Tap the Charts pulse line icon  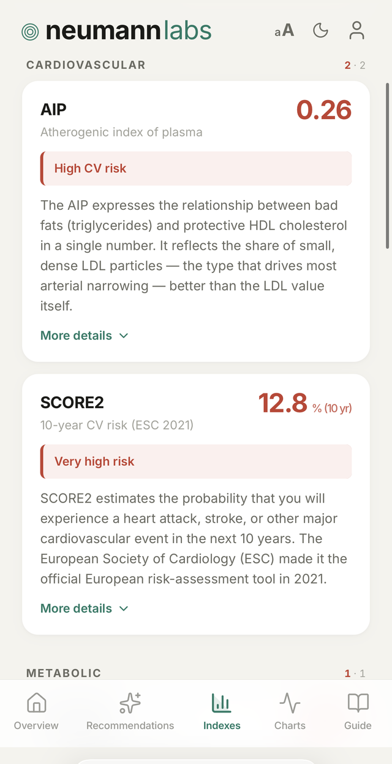[290, 703]
